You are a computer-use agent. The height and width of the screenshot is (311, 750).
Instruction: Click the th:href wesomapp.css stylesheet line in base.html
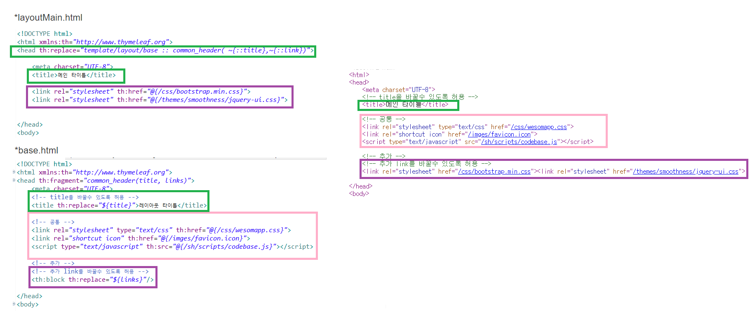161,230
